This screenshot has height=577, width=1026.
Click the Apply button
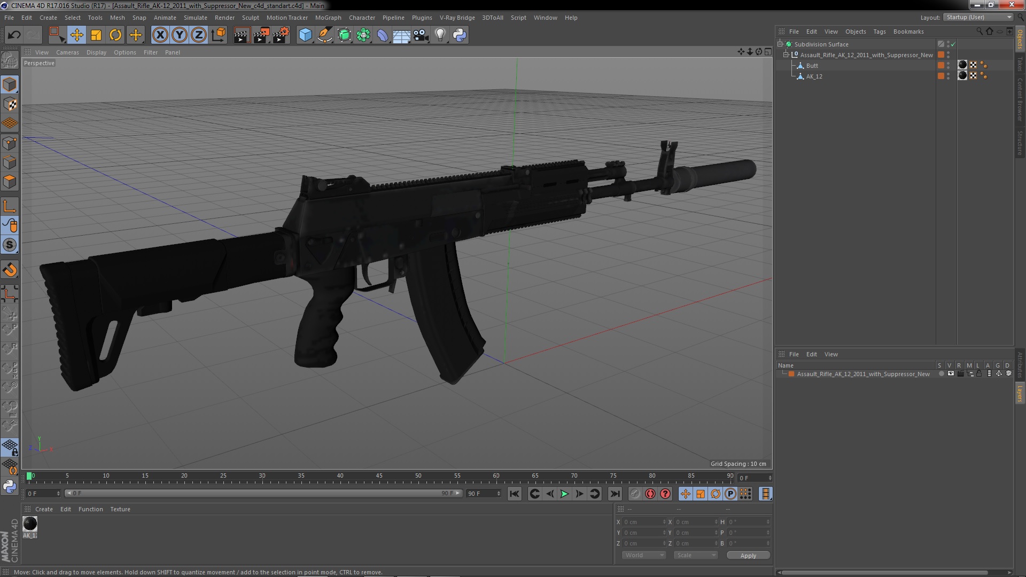748,555
